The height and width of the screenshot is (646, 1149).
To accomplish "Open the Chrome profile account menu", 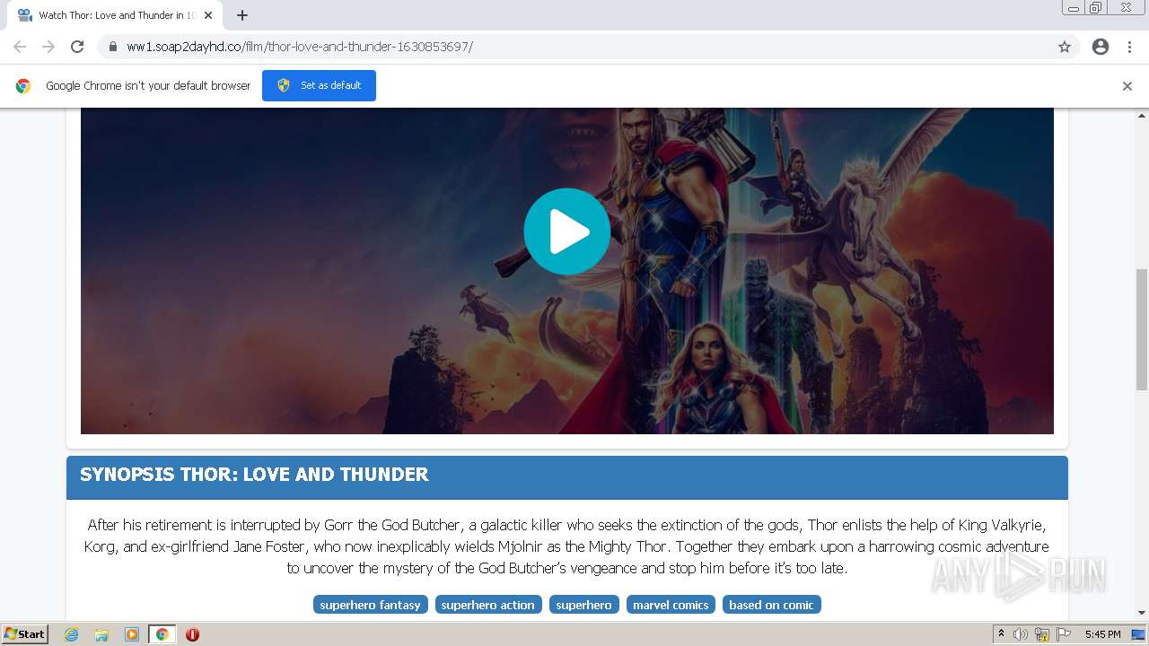I will tap(1101, 47).
